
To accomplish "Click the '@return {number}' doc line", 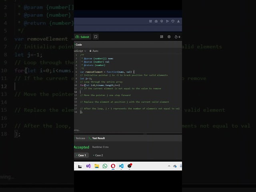I will coord(93,65).
